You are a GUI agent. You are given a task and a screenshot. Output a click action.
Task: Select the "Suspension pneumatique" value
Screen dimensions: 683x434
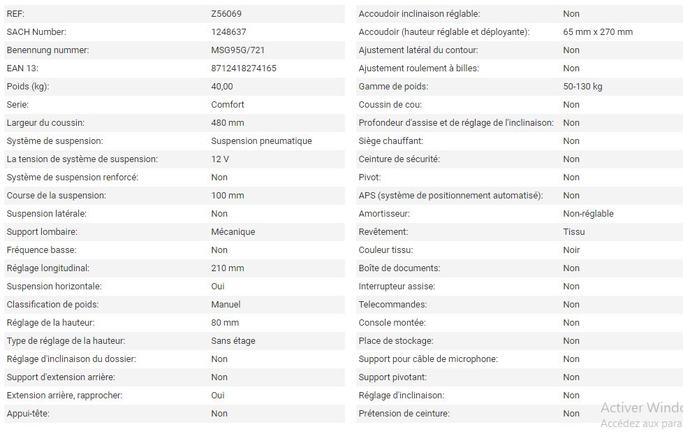(x=261, y=141)
